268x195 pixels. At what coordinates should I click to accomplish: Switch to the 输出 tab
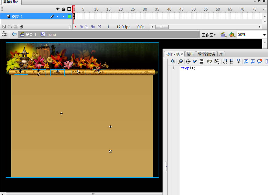tap(190, 54)
